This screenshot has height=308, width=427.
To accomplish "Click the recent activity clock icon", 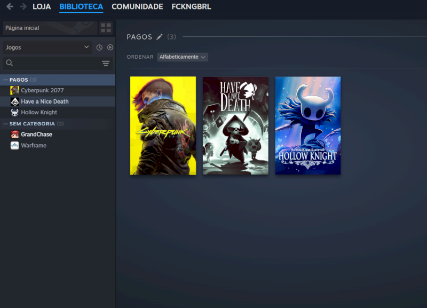I will (99, 48).
